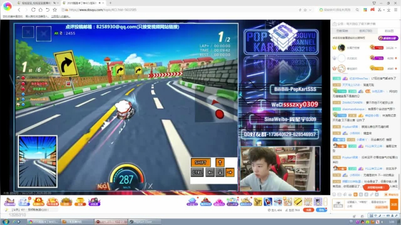Image resolution: width=401 pixels, height=225 pixels.
Task: Click the red 充值 recharge button
Action: (309, 210)
